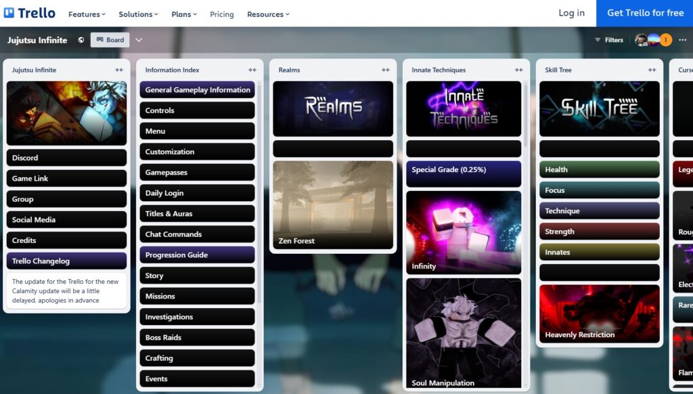The width and height of the screenshot is (693, 394).
Task: Collapse the Skill Tree list
Action: [x=652, y=70]
